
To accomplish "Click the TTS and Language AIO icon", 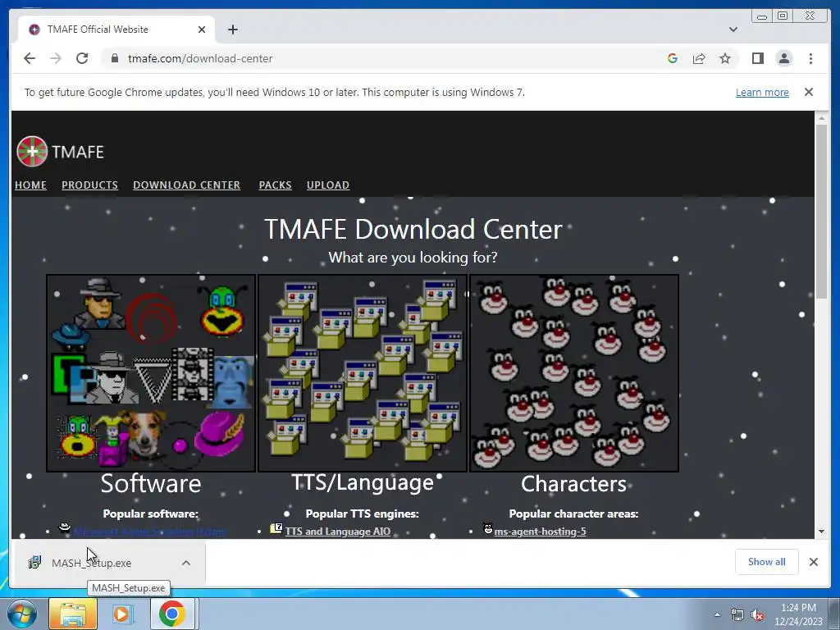I will (276, 529).
